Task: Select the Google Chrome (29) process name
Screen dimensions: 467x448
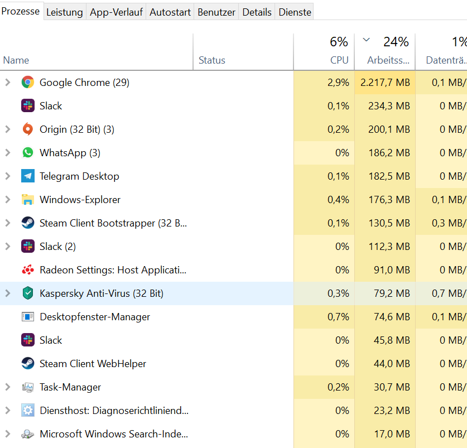Action: click(x=85, y=82)
